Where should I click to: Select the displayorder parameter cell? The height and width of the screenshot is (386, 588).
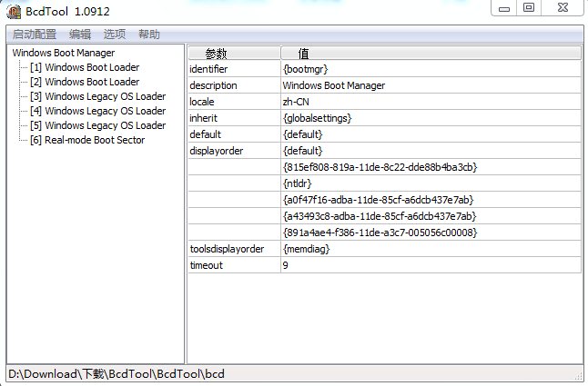tap(234, 151)
